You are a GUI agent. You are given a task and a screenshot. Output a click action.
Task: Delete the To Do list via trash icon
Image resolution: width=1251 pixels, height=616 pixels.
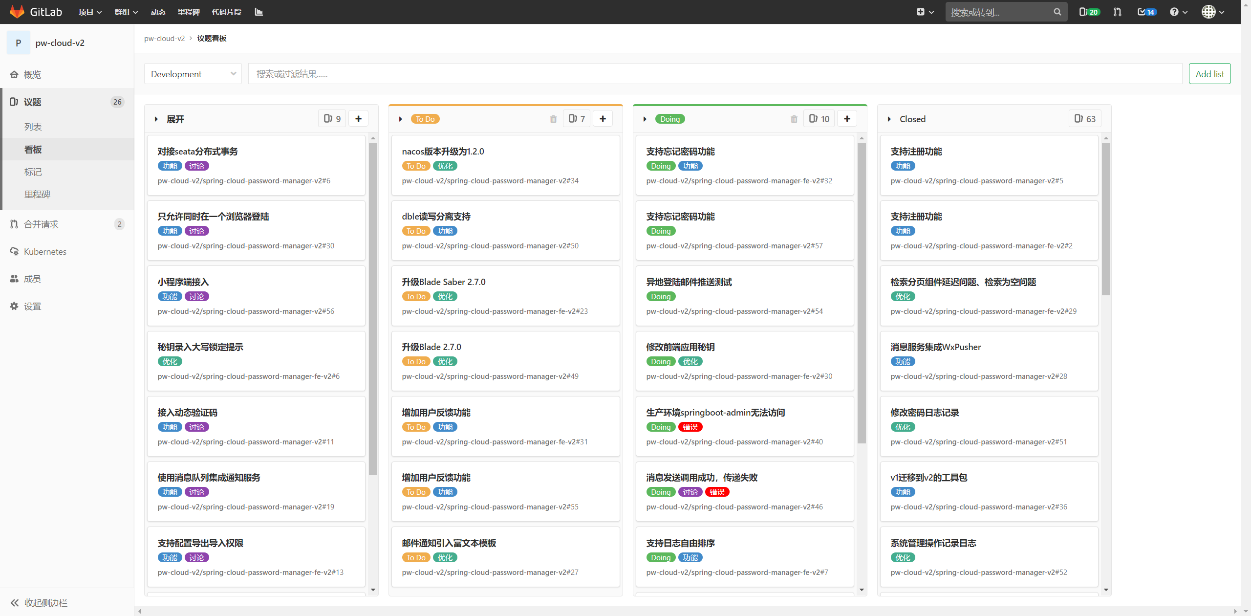(x=553, y=119)
